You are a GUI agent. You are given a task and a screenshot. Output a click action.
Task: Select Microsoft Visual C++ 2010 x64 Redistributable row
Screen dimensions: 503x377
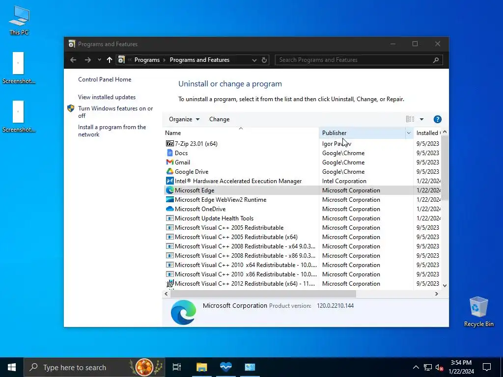(x=303, y=265)
